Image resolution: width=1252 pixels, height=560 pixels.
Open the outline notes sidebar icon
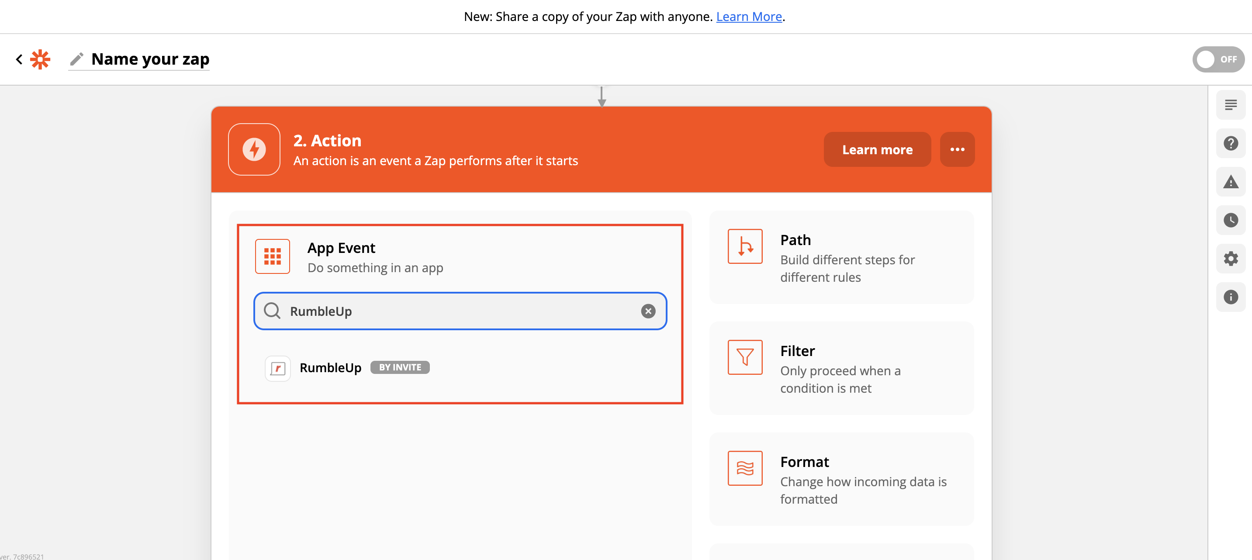[1230, 105]
